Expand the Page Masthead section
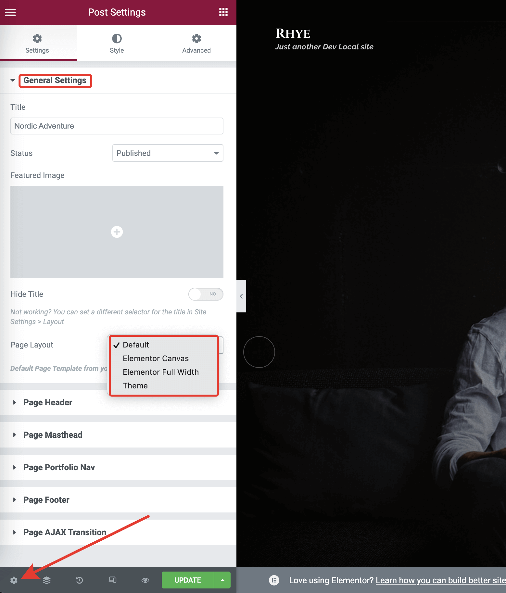506x593 pixels. pos(53,435)
